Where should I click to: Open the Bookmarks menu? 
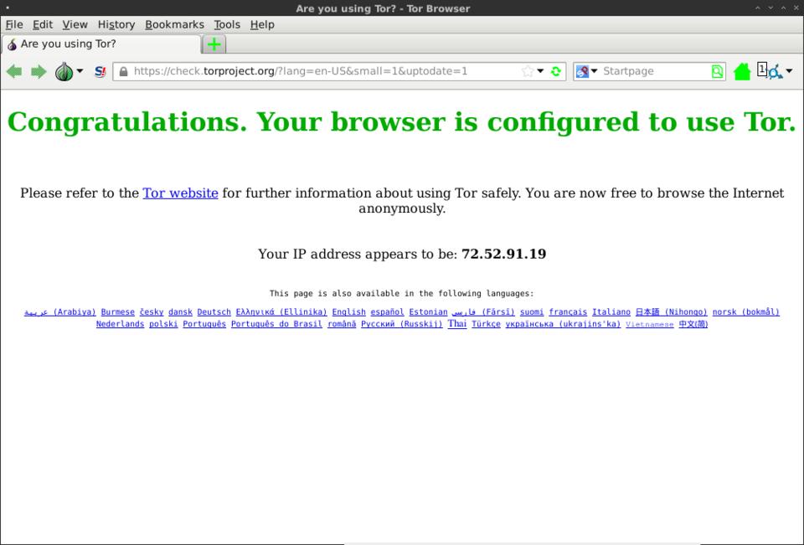(174, 24)
